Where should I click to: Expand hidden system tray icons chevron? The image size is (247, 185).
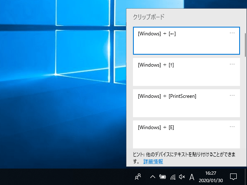(x=153, y=177)
